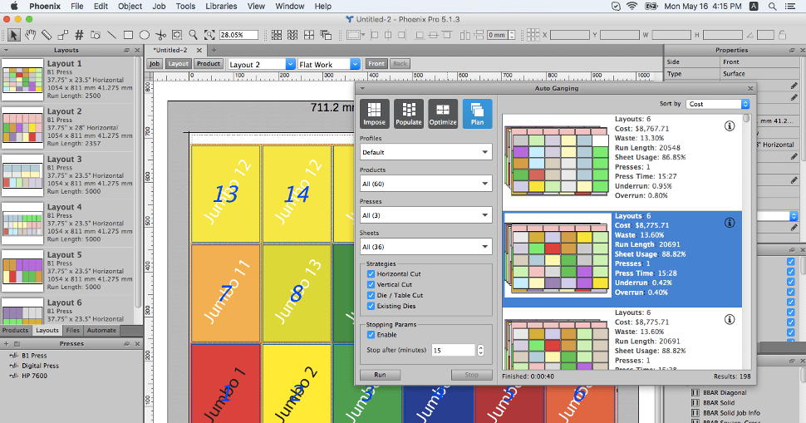
Task: Toggle the Horizontal Cut strategy checkbox
Action: (371, 274)
